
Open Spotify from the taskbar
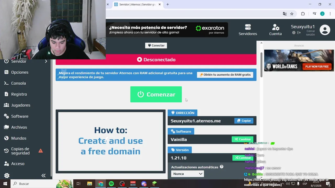(x=111, y=184)
